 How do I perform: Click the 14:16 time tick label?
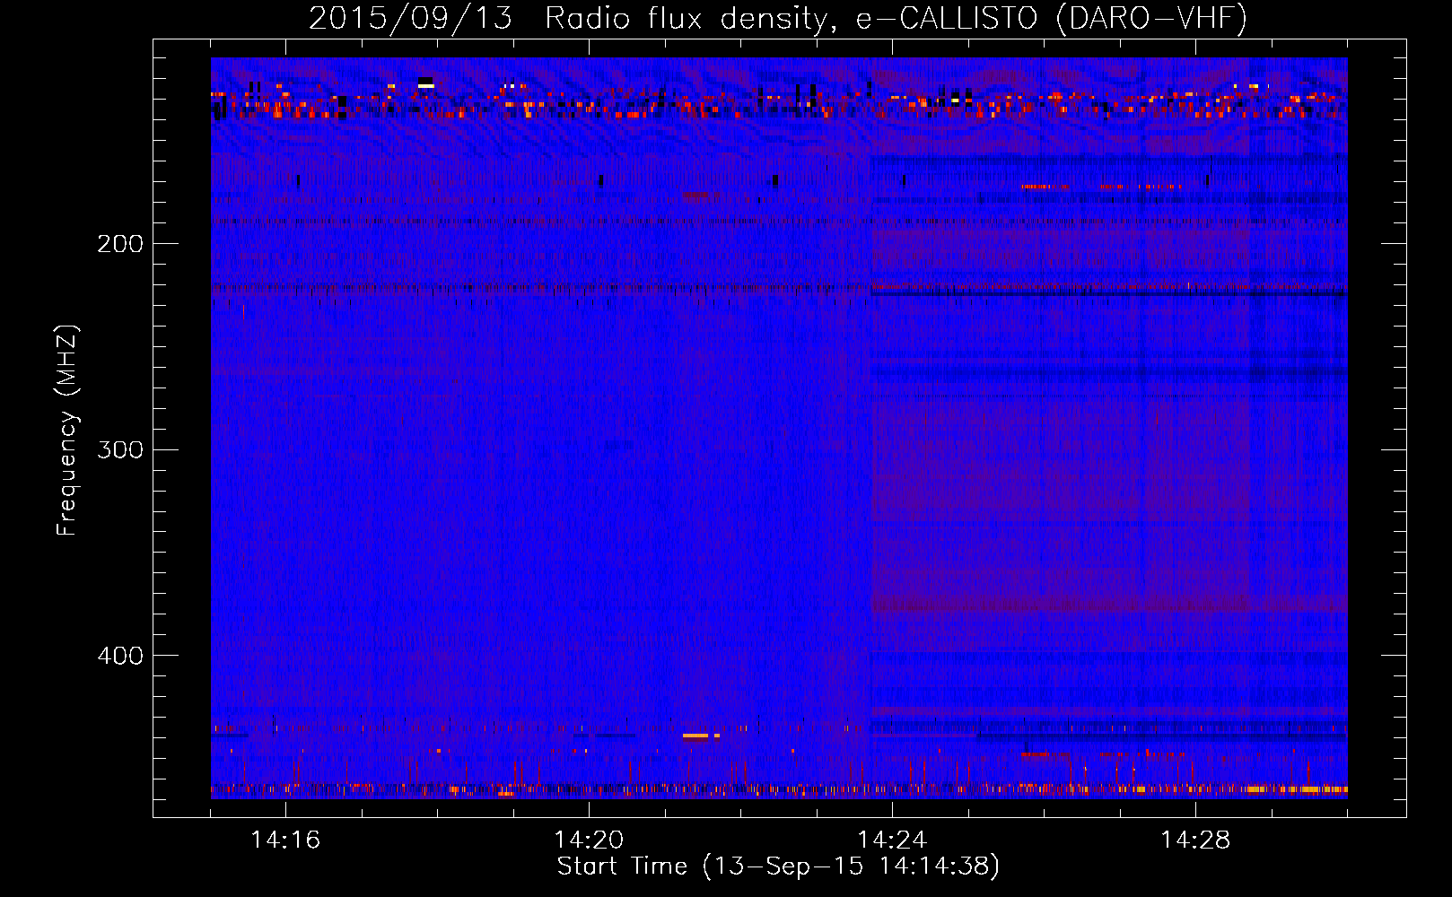285,840
